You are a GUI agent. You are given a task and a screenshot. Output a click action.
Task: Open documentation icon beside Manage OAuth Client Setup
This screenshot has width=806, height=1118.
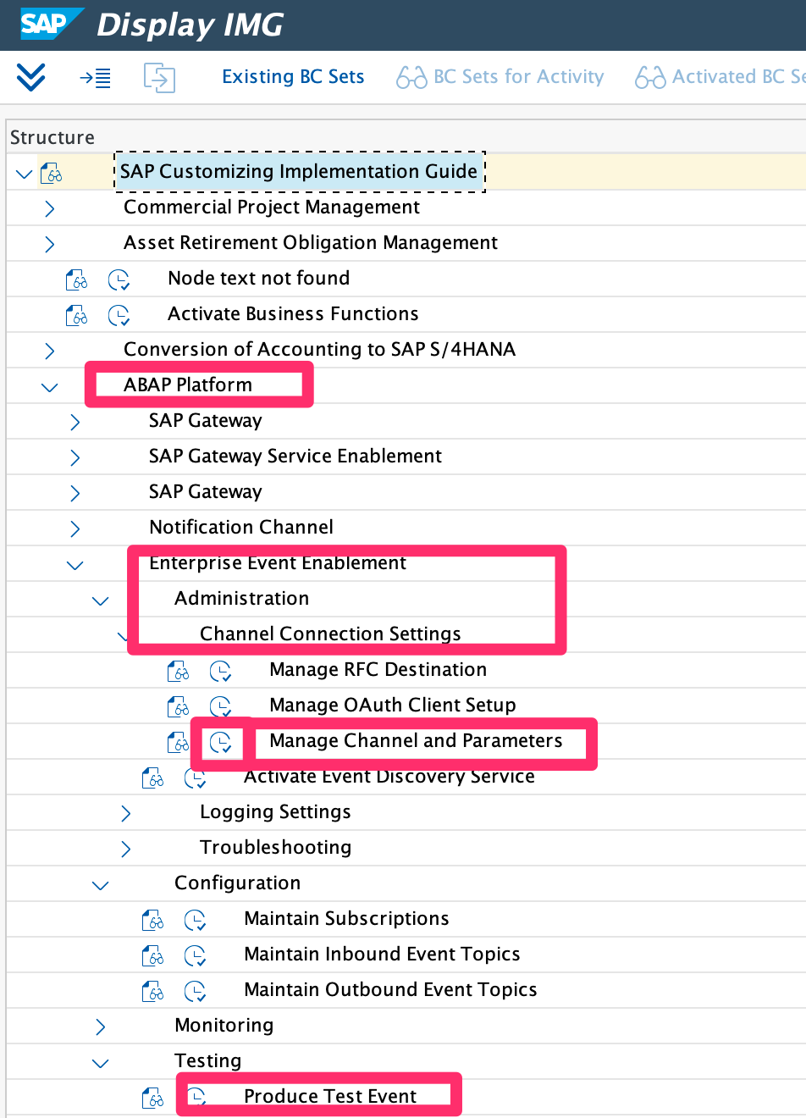178,706
